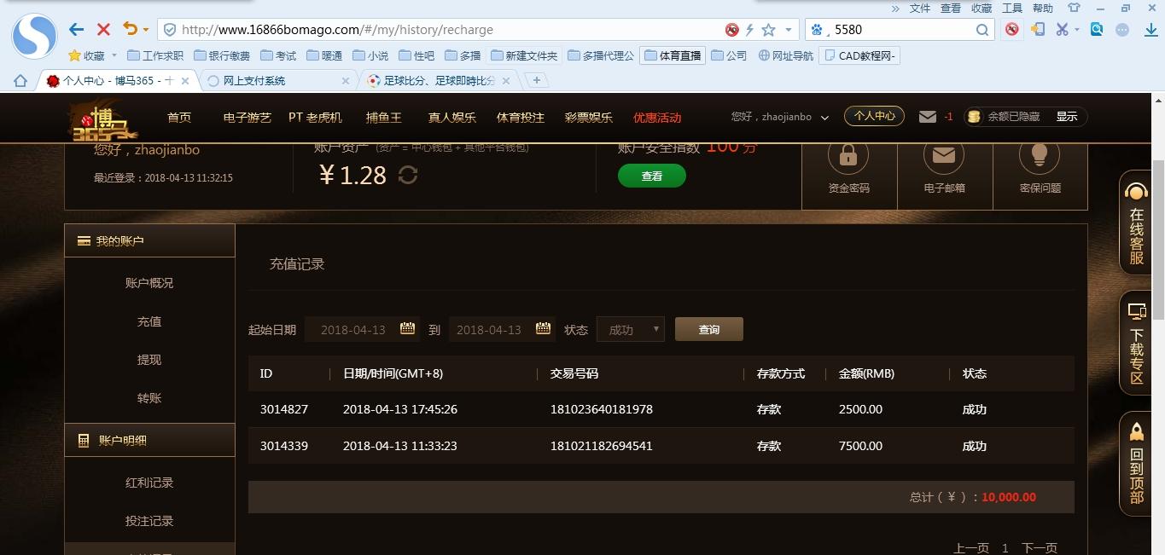This screenshot has width=1165, height=555.
Task: Click the 查询 search button
Action: click(x=708, y=330)
